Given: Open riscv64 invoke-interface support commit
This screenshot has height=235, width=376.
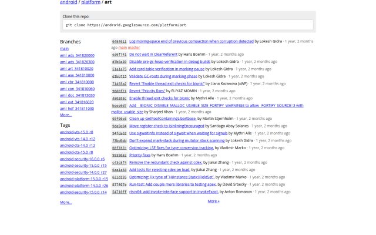Looking at the screenshot, I should click(x=174, y=192).
